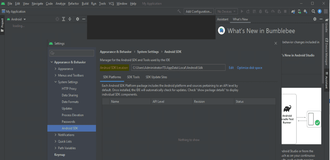Click the Apply Code Changes icon
Viewport: 330px width, 160px height.
[x=254, y=11]
